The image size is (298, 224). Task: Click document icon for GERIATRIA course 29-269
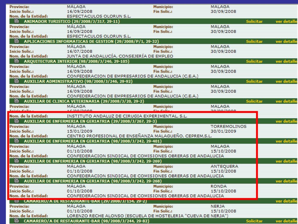[17, 161]
